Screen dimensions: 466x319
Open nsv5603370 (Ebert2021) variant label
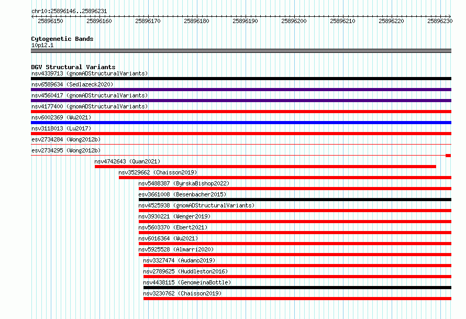[x=173, y=227]
